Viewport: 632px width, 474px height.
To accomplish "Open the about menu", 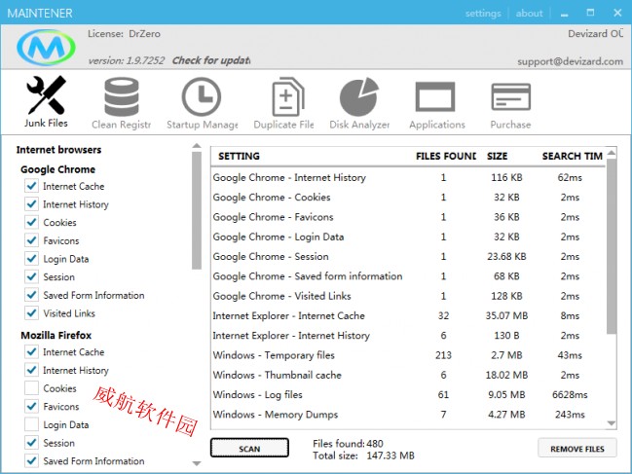I will pyautogui.click(x=530, y=14).
